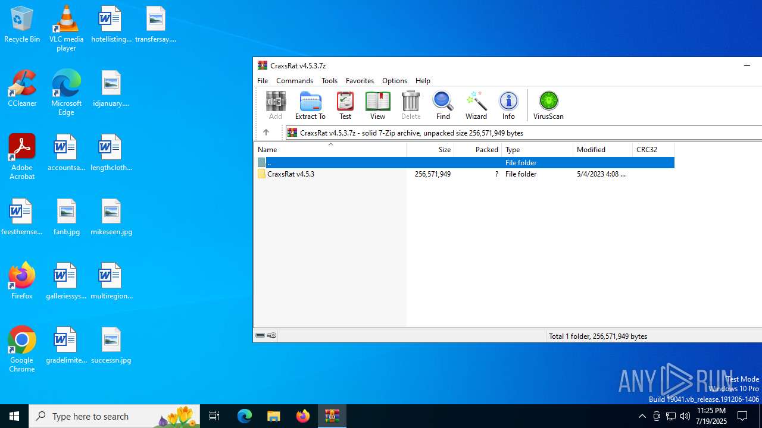Screen dimensions: 762x428
Task: Show hidden system tray icons
Action: (642, 416)
